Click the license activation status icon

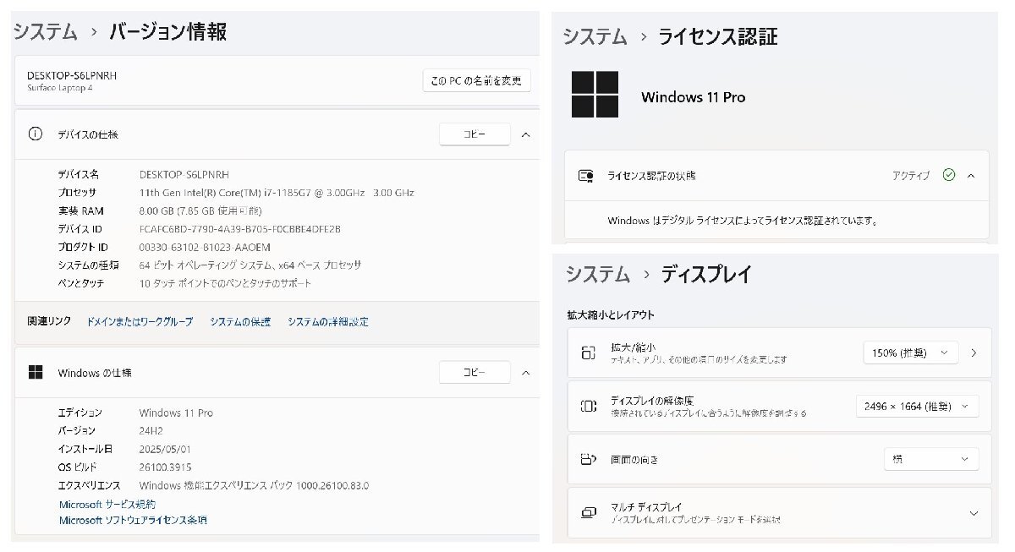click(x=585, y=176)
